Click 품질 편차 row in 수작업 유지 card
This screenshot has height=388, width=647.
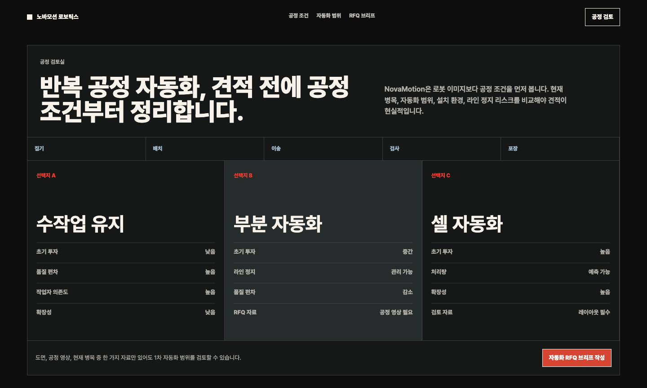tap(126, 272)
